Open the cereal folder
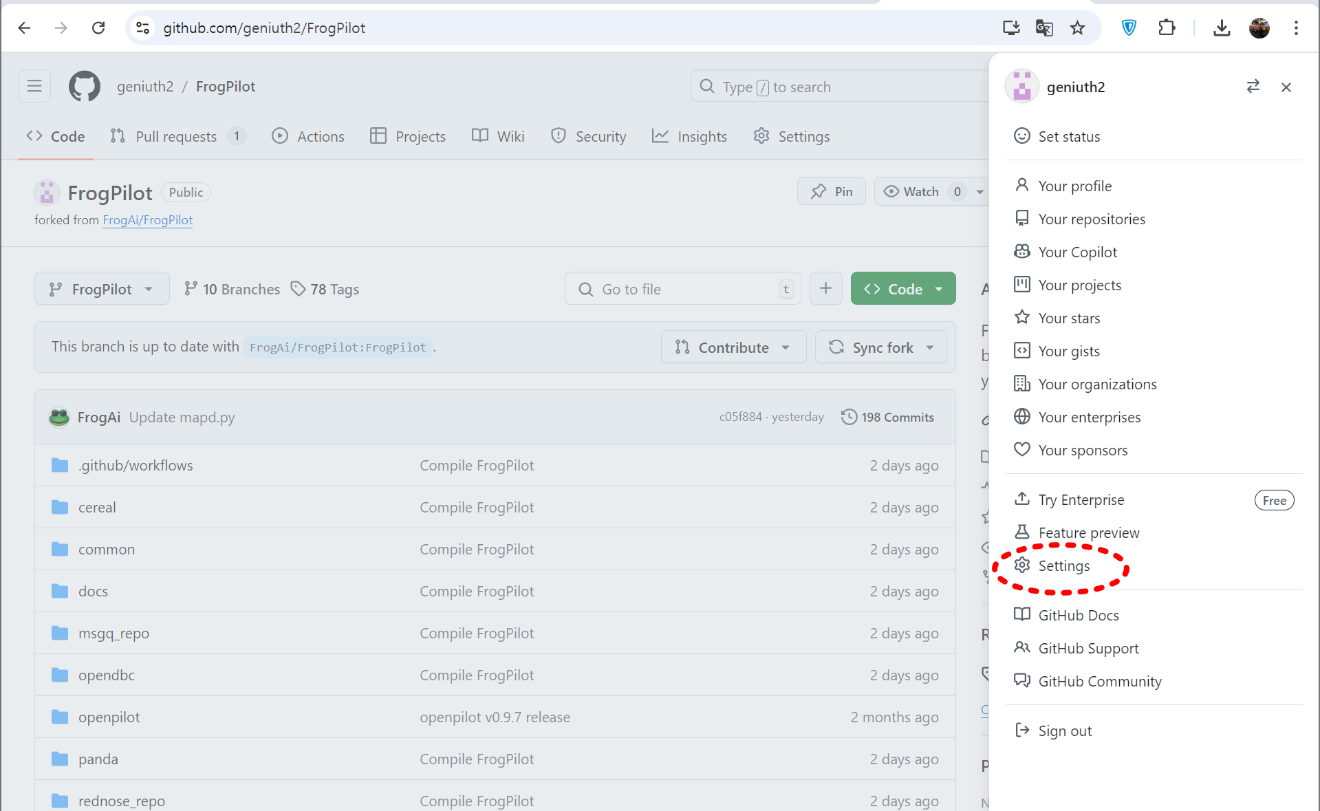Viewport: 1320px width, 811px height. coord(97,508)
